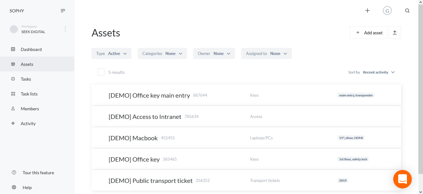This screenshot has width=423, height=194.
Task: Go to Dashboard in sidebar
Action: click(x=31, y=49)
